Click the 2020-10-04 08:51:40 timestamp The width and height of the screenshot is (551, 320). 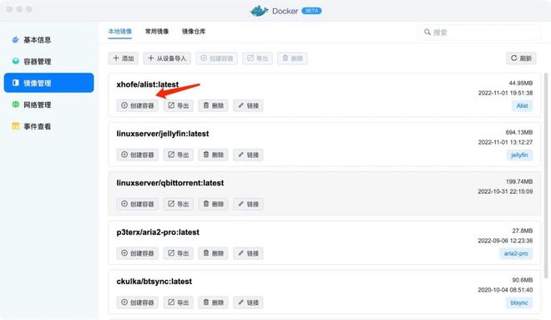[505, 290]
